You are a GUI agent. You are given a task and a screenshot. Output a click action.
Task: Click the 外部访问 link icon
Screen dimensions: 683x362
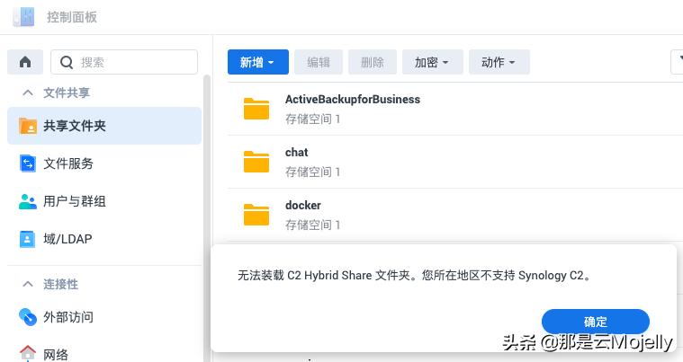pos(28,317)
